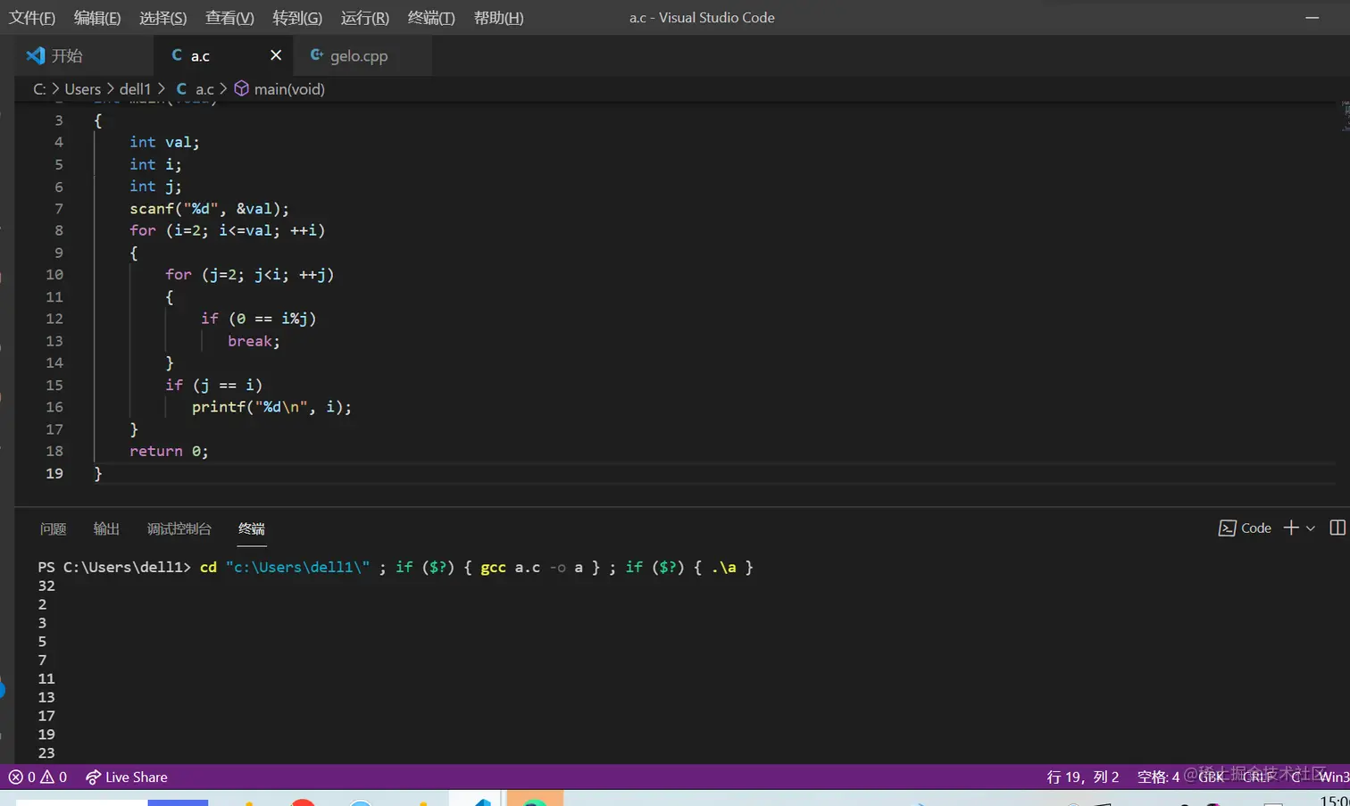The height and width of the screenshot is (806, 1350).
Task: Close the a.c editor tab
Action: [276, 55]
